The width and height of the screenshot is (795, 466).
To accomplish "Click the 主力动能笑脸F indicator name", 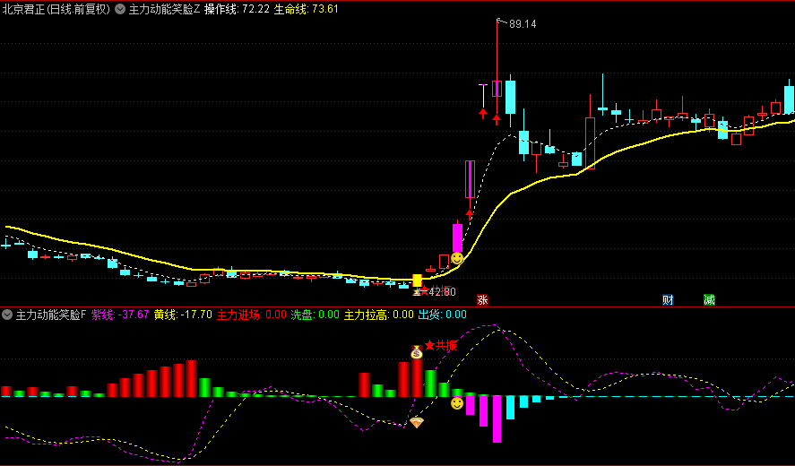I will [51, 315].
